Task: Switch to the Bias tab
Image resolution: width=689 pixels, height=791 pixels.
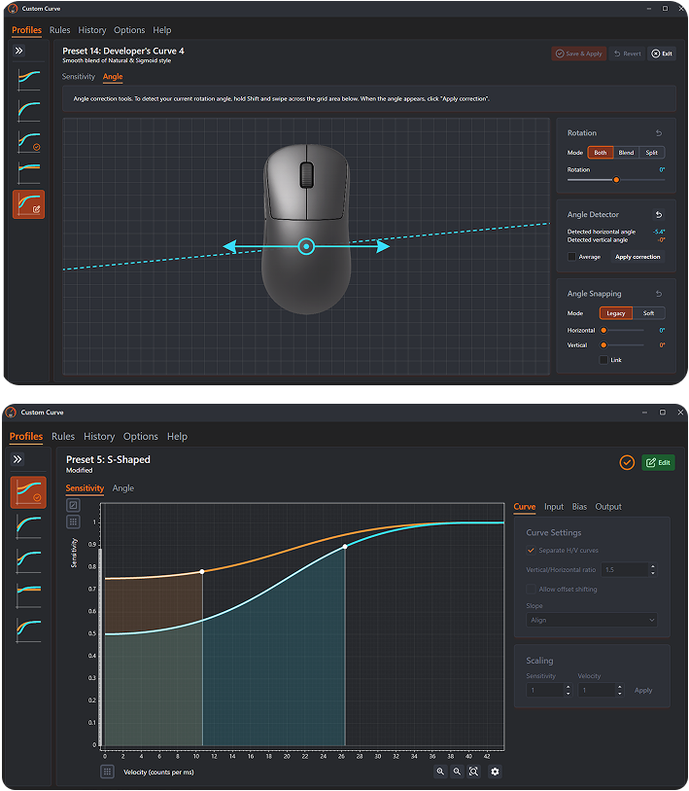Action: [579, 507]
